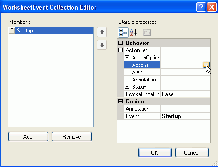Click the Event value Startup
This screenshot has width=218, height=167.
coord(185,116)
